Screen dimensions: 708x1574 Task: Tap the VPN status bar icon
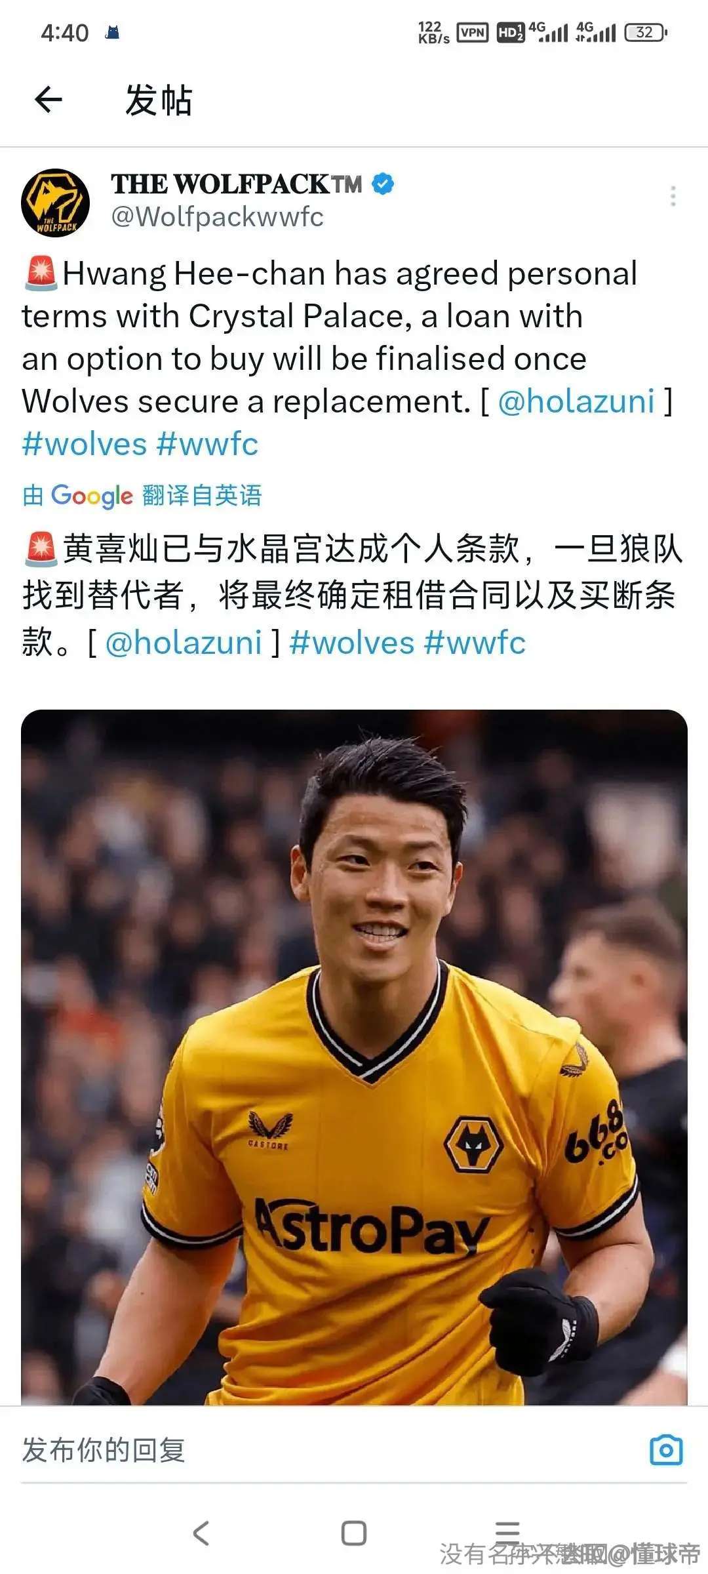[473, 32]
